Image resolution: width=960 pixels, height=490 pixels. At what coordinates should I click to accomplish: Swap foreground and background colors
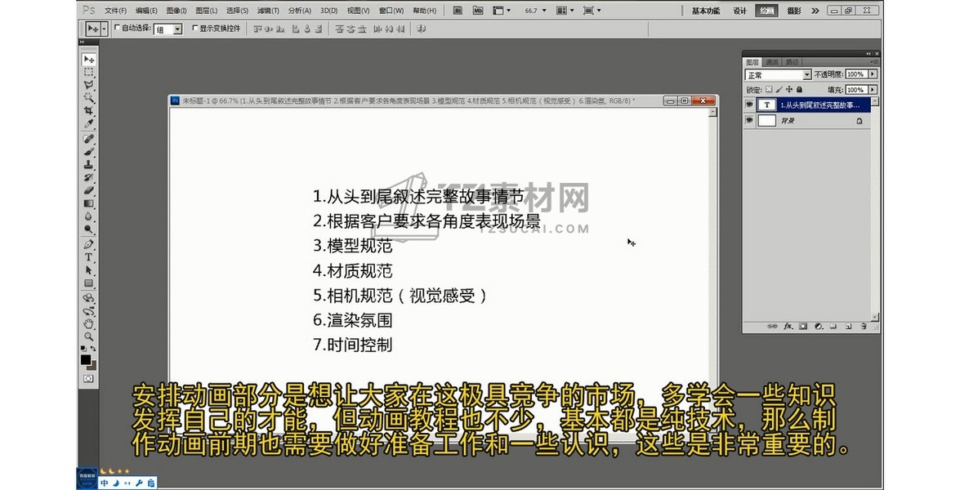point(93,349)
